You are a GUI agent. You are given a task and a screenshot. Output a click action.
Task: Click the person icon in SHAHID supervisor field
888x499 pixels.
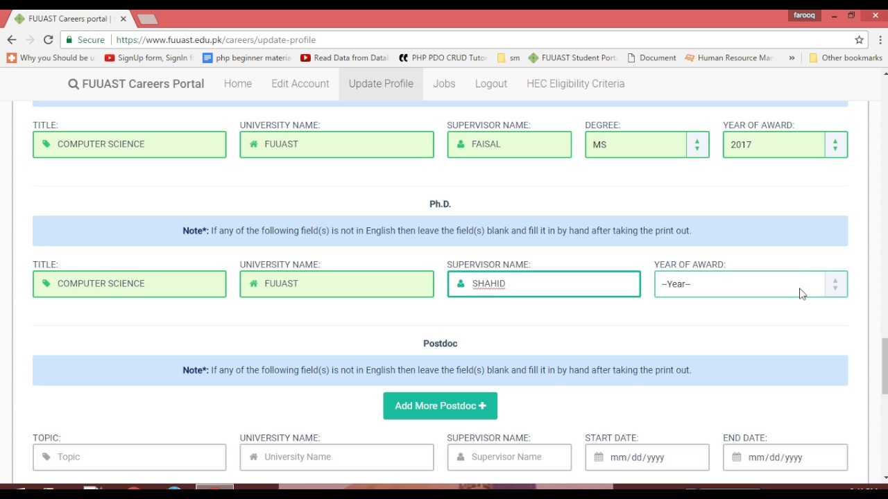[x=461, y=283]
